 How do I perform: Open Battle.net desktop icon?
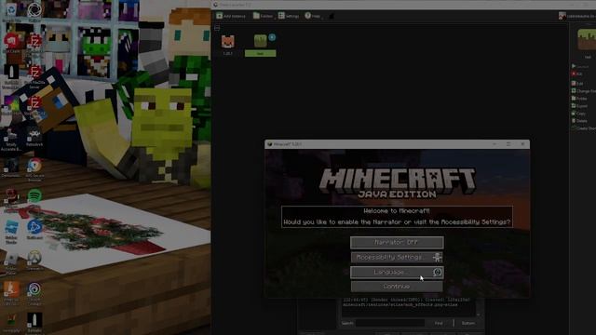click(34, 230)
